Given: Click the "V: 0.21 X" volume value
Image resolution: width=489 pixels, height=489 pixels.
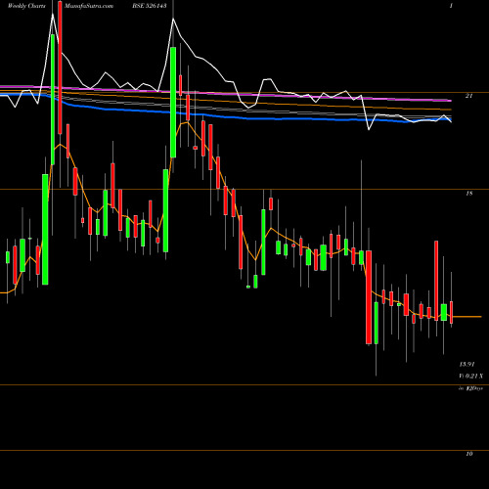Looking at the screenshot, I should [x=470, y=377].
